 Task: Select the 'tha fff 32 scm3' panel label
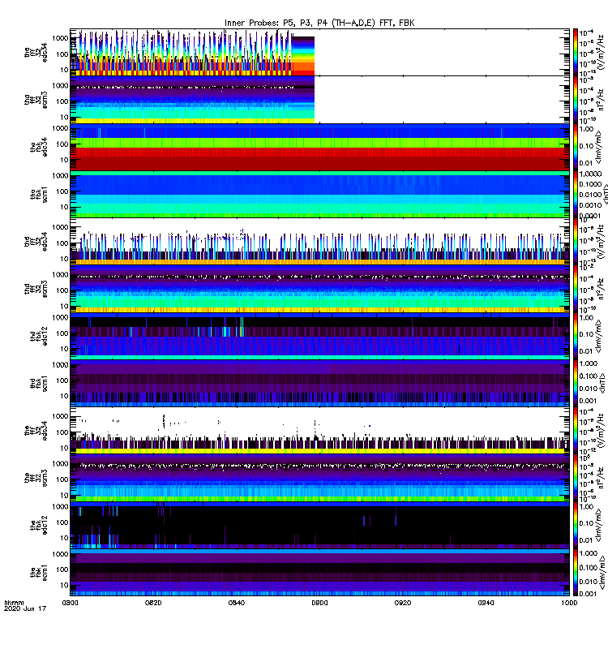[x=36, y=100]
